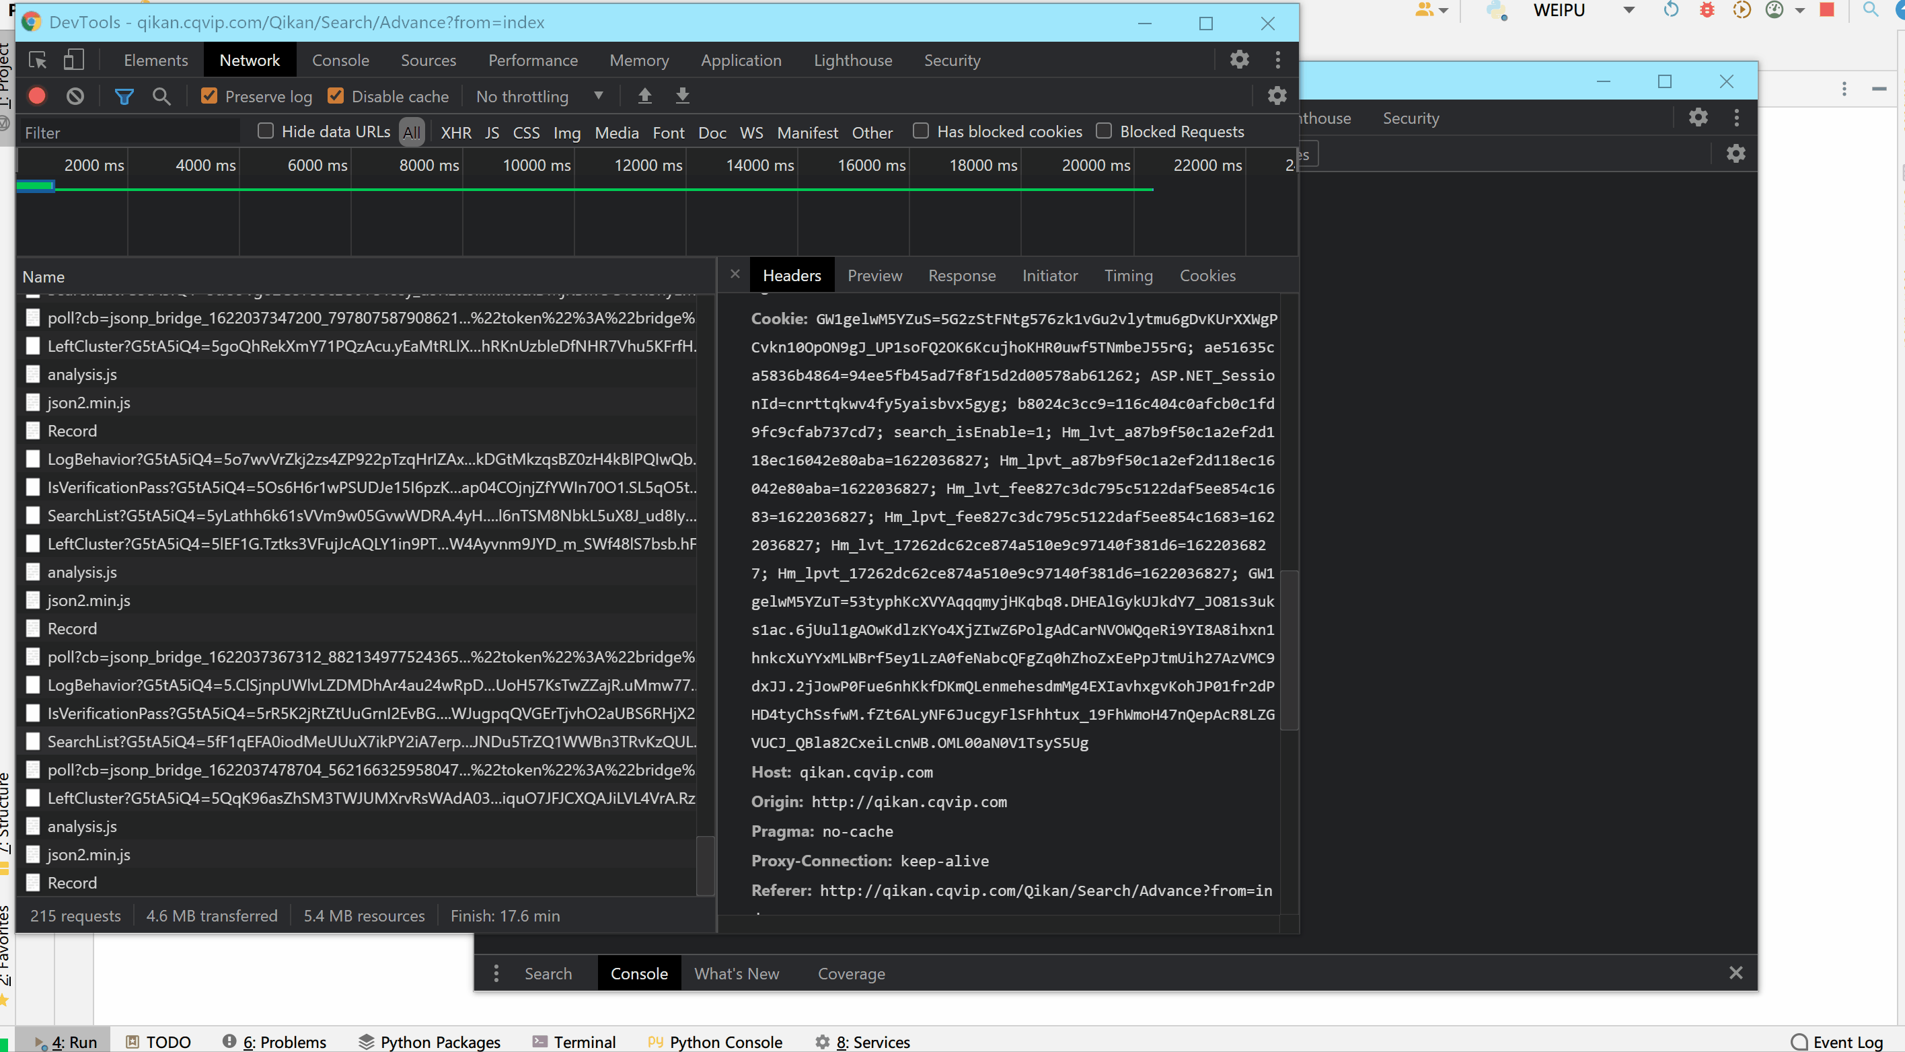Select the json2.min.js request row
The height and width of the screenshot is (1052, 1905).
click(x=89, y=403)
